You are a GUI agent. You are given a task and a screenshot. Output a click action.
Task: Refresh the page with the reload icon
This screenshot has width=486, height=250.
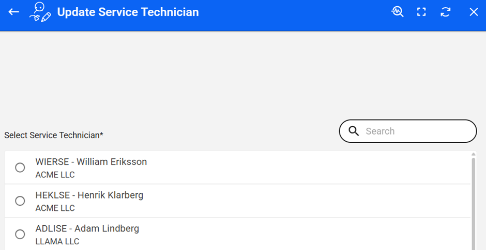(x=446, y=12)
